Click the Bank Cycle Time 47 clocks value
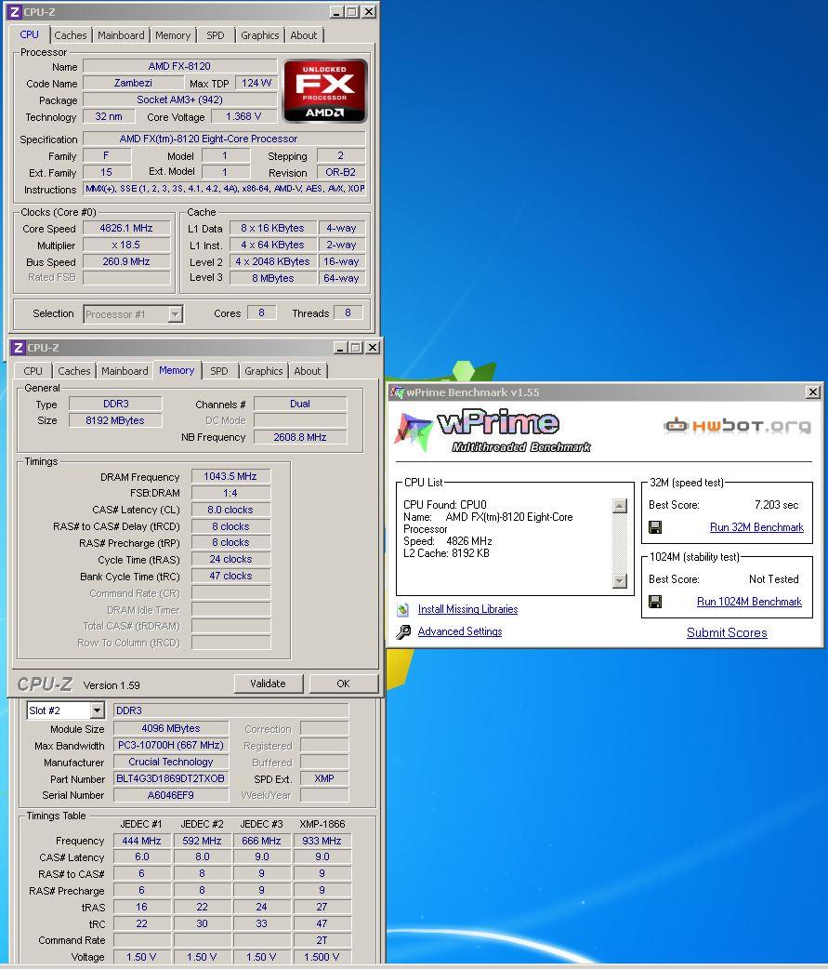 [230, 576]
